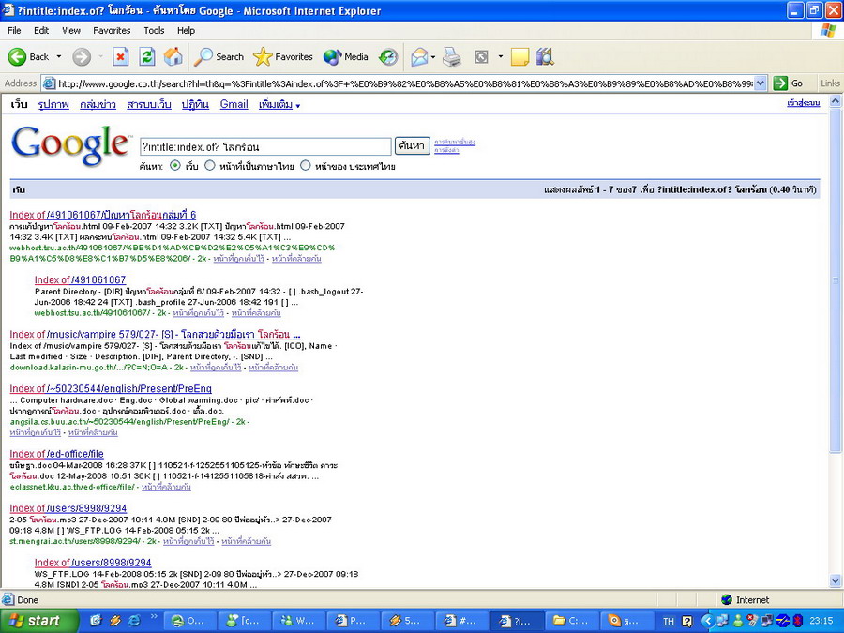Click the greyed Forward arrow button
This screenshot has height=633, width=844.
coord(82,56)
